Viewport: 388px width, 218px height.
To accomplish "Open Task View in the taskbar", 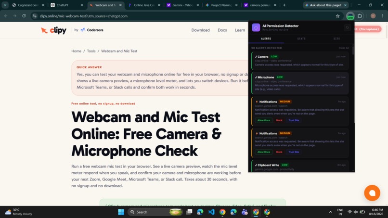I will tap(189, 212).
